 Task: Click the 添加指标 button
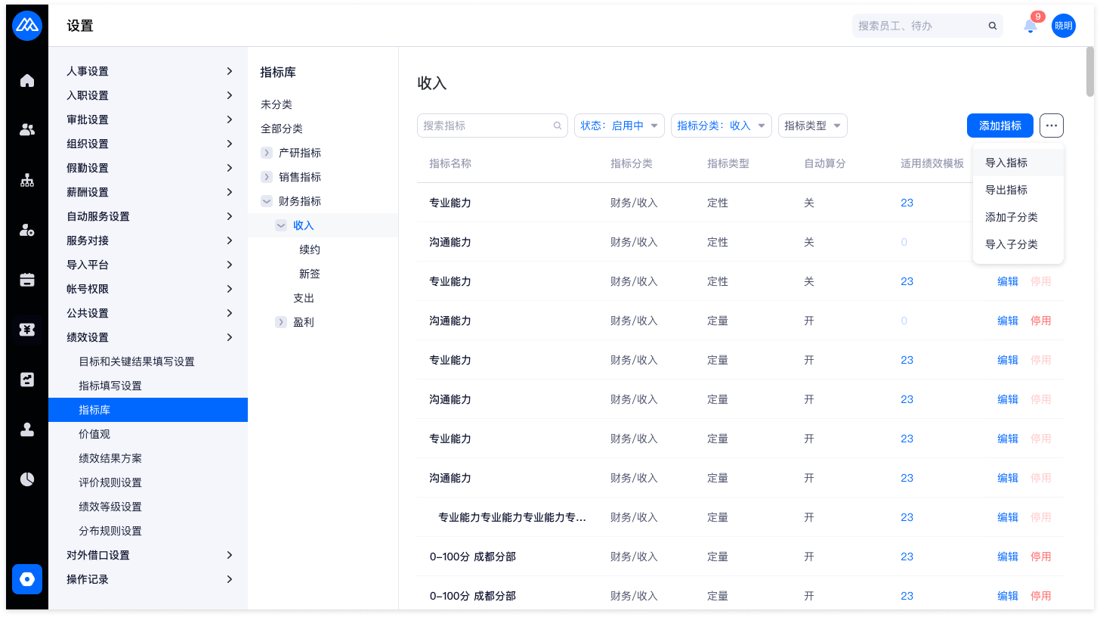[x=1000, y=126]
